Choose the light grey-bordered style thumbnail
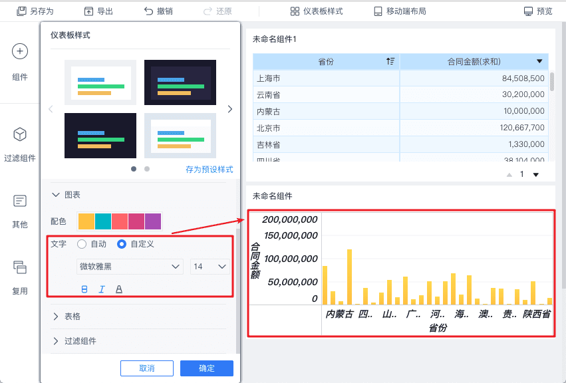 tap(100, 82)
